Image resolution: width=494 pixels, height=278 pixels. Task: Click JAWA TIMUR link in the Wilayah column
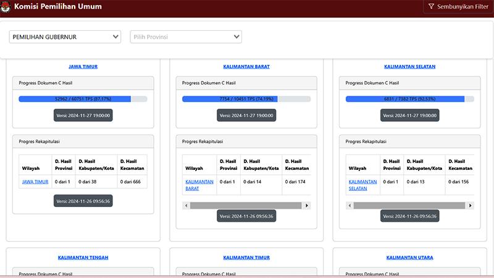point(35,182)
